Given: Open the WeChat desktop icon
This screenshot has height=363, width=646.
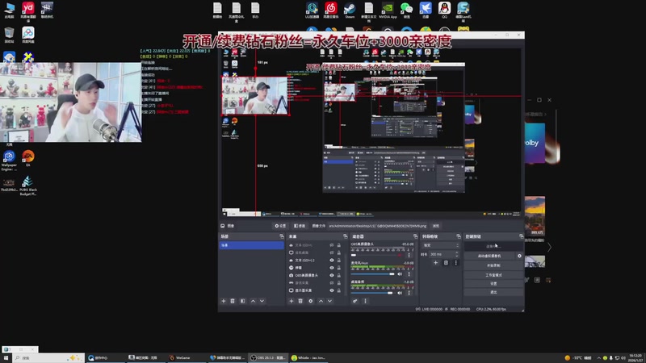Looking at the screenshot, I should click(406, 10).
